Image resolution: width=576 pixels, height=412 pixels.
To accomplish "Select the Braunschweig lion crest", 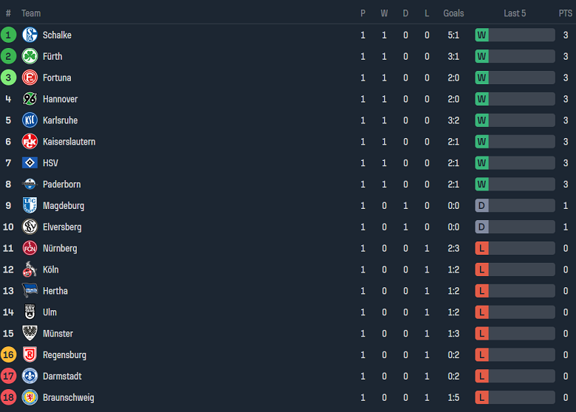I will (x=30, y=397).
